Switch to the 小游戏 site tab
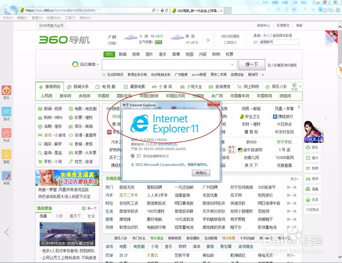 click(162, 87)
